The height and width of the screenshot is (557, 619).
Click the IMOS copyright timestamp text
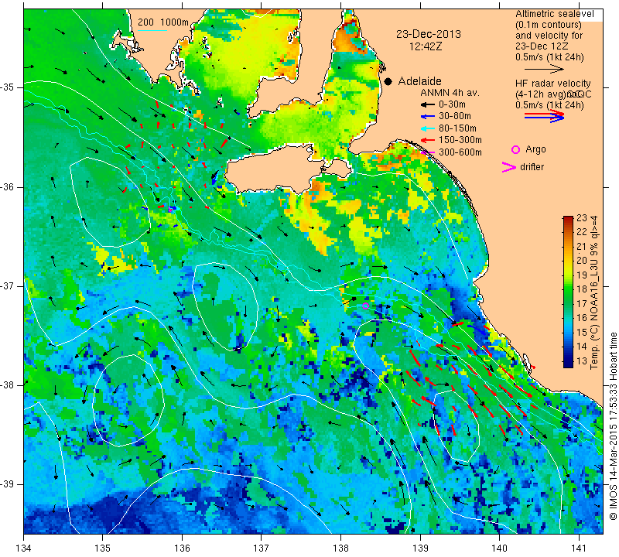613,425
